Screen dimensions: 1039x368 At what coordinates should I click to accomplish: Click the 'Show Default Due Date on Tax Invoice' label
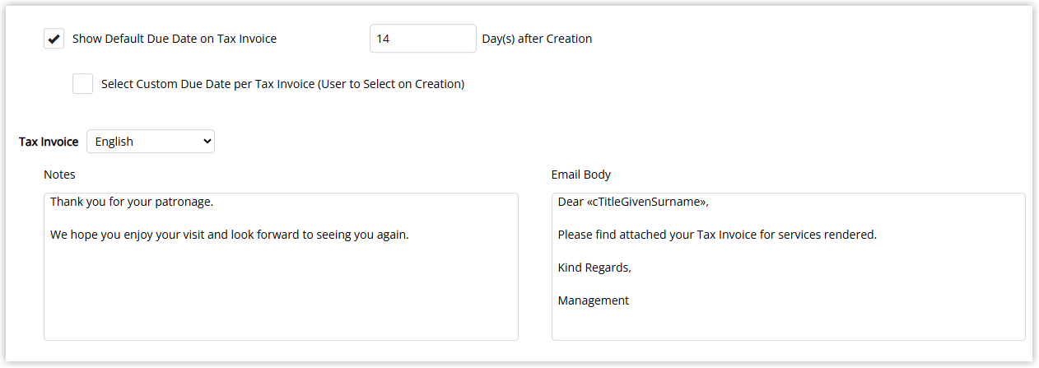click(175, 39)
